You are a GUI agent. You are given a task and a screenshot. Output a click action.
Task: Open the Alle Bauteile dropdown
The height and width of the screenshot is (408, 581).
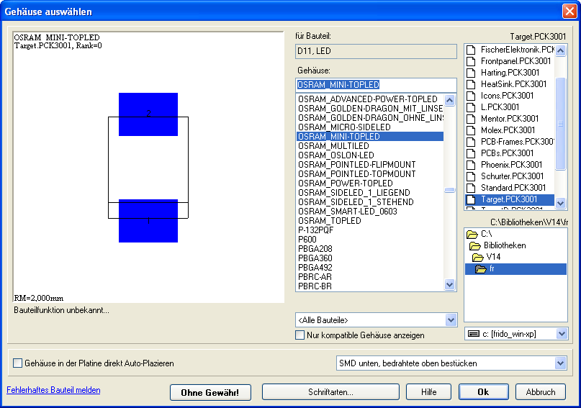(x=451, y=319)
